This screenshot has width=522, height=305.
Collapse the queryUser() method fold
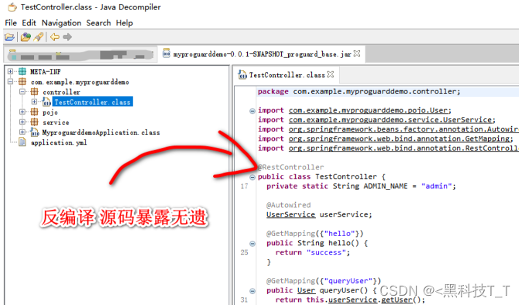252,291
